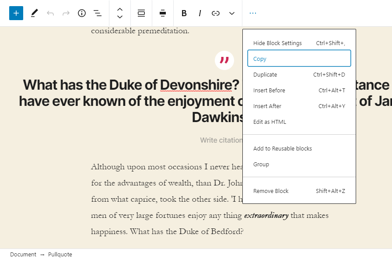Viewport: 392px width, 259px height.
Task: Select Remove Block menu entry
Action: [x=299, y=191]
